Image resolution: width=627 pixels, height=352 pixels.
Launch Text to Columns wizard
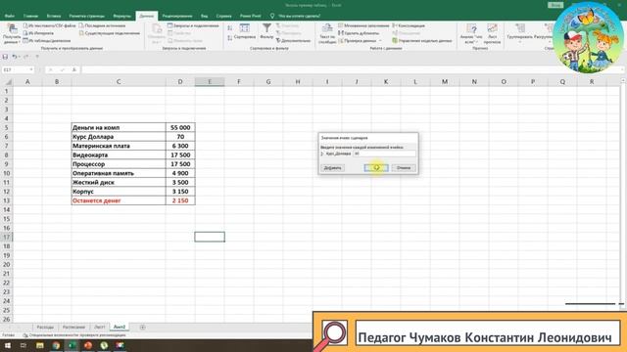327,33
